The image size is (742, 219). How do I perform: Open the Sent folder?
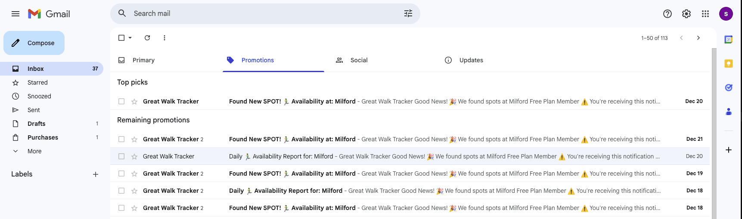(x=52, y=110)
